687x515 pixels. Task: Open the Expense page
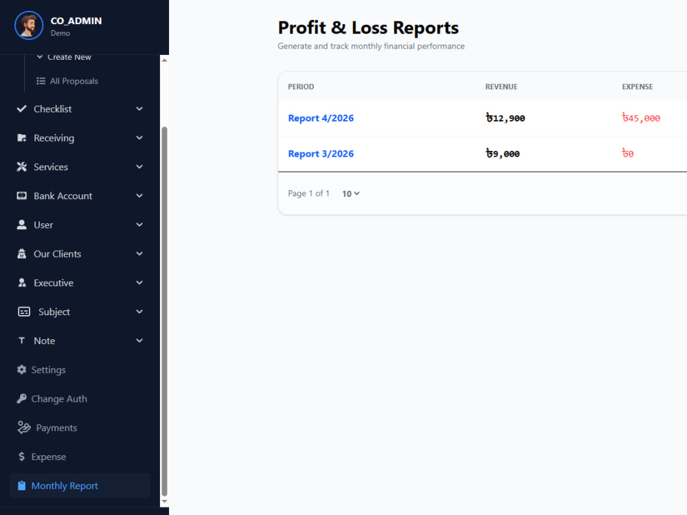tap(48, 457)
